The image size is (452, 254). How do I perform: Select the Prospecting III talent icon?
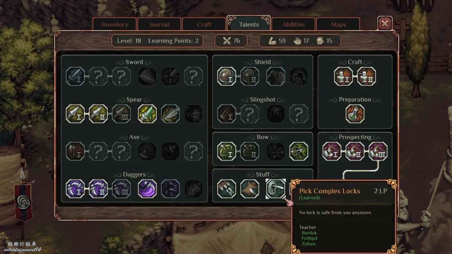coord(378,151)
